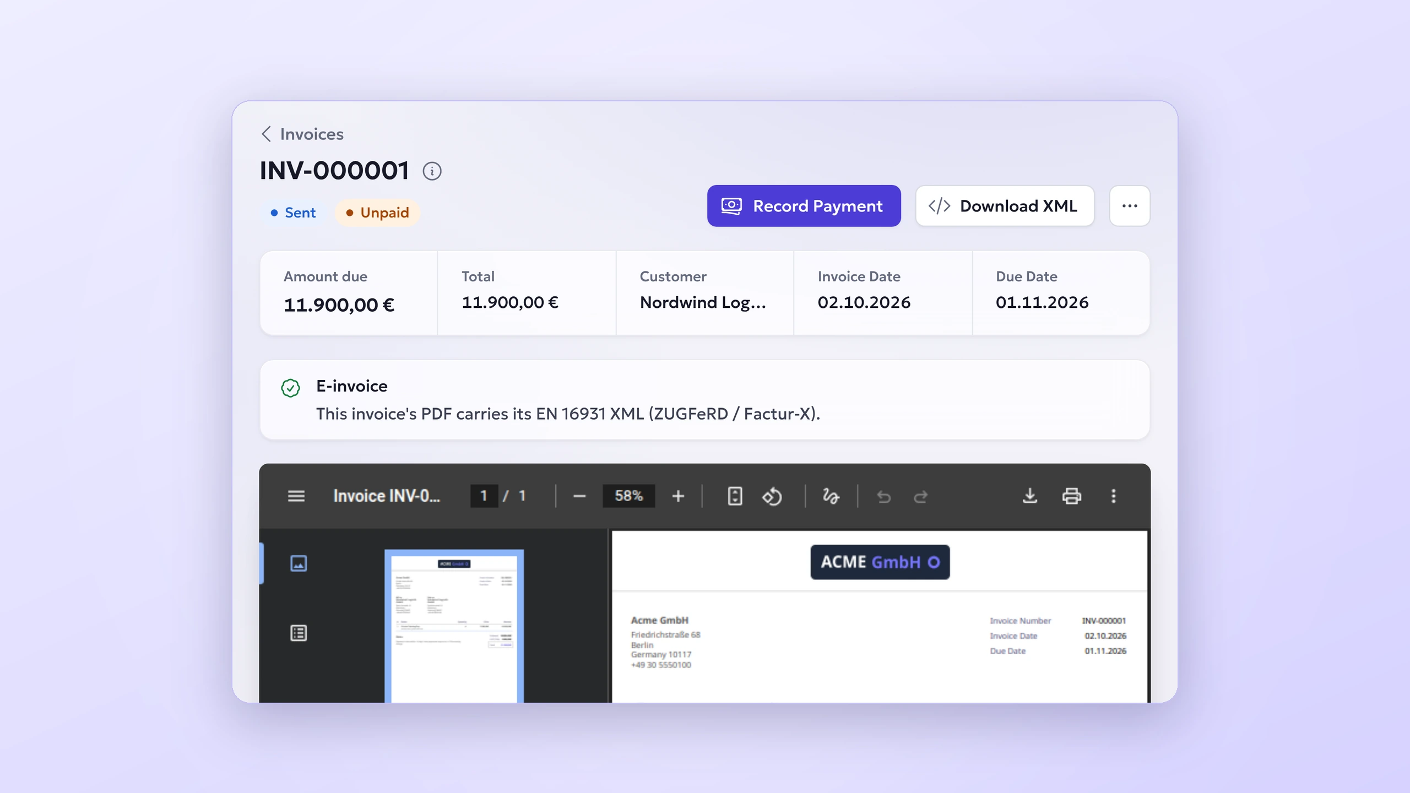Redo PDF annotation
Viewport: 1410px width, 793px height.
click(x=921, y=497)
